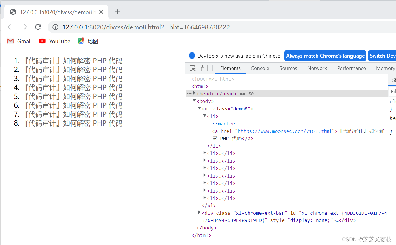This screenshot has height=245, width=396.
Task: Select the closing </ul> tag row
Action: coord(209,206)
